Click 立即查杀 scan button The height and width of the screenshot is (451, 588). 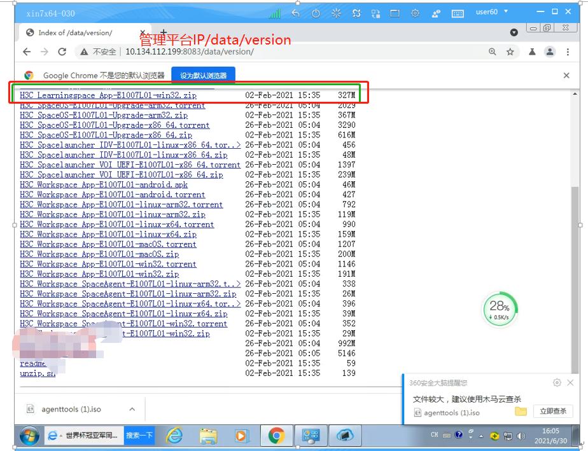coord(553,412)
